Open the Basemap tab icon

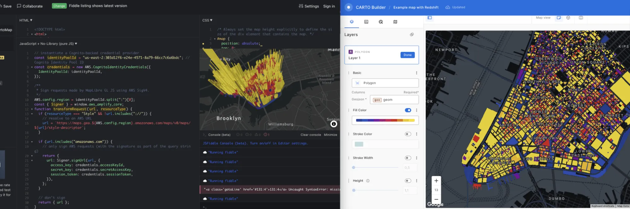point(395,22)
